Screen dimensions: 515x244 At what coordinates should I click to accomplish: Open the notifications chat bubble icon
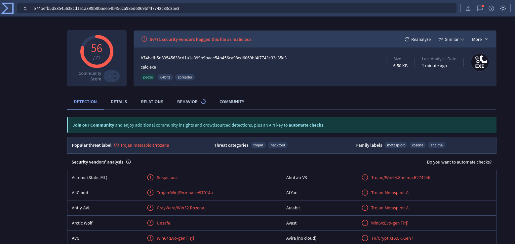point(480,9)
